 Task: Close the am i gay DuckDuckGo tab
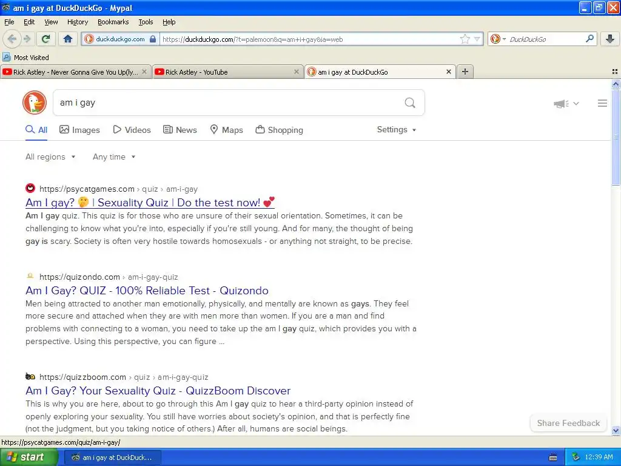point(448,72)
